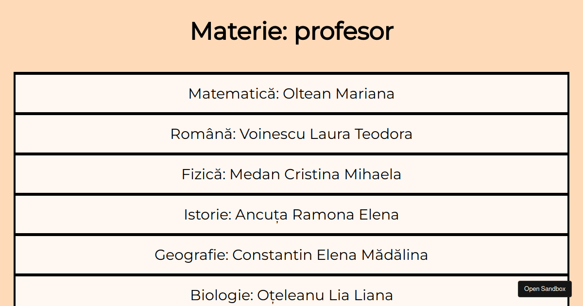Select the Istorie: Ancuța Ramona Elena entry
Screen dimensions: 583x306
(x=291, y=214)
